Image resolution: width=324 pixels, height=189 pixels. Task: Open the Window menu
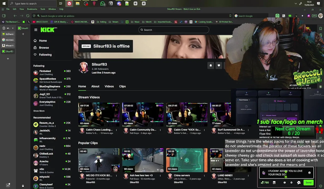[x=52, y=9]
